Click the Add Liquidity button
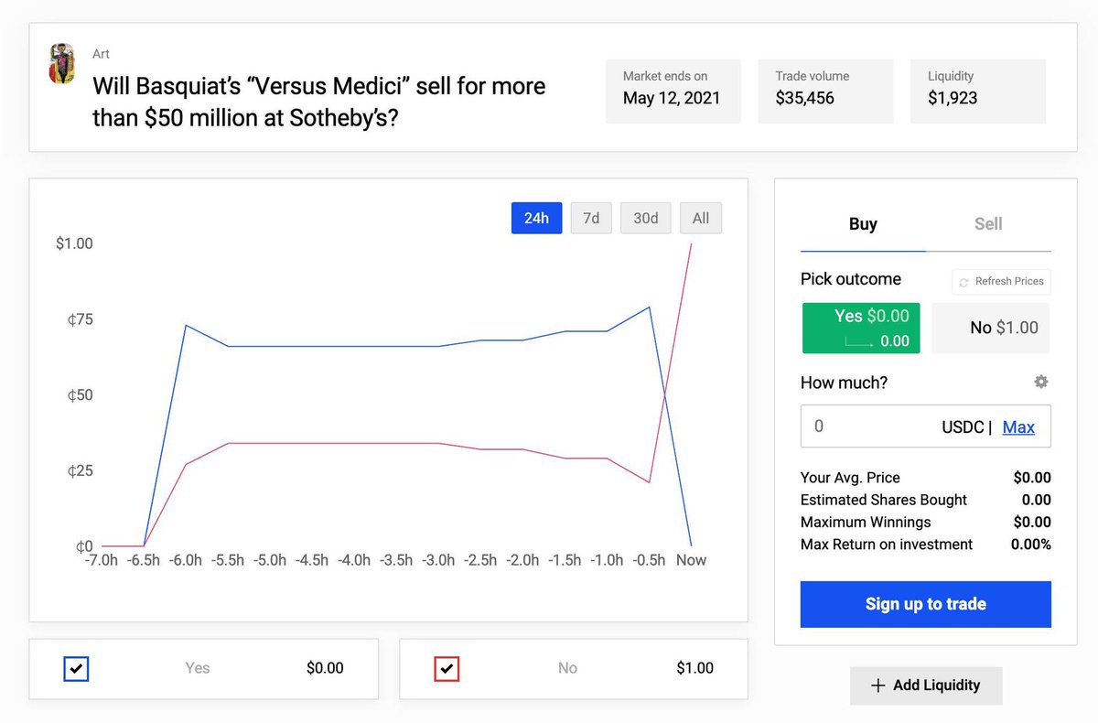Viewport: 1098px width, 723px height. pyautogui.click(x=926, y=685)
